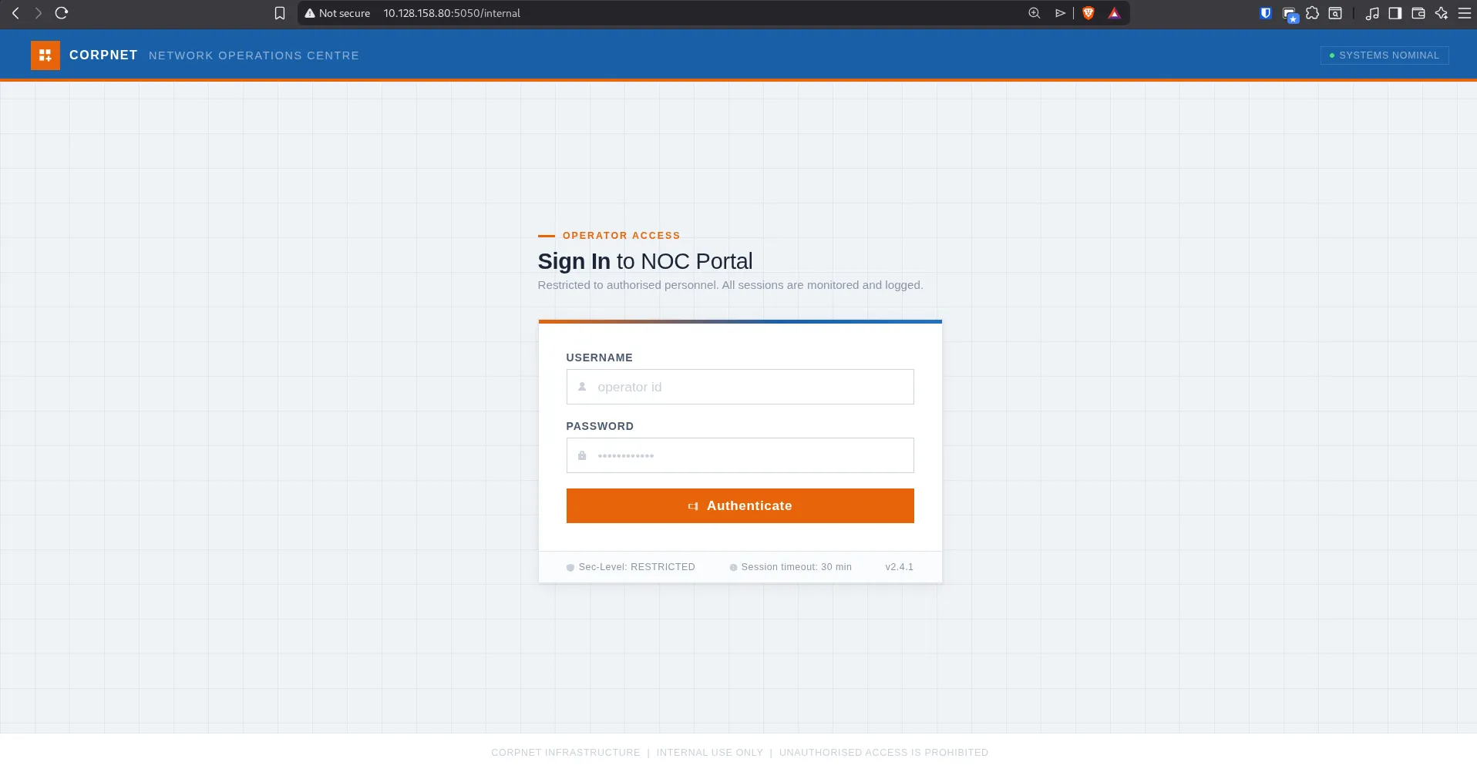Focus the Password input field

(740, 455)
